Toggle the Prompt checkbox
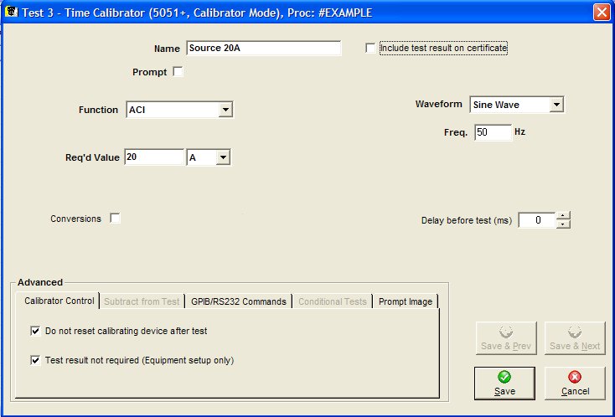The image size is (615, 417). [178, 72]
